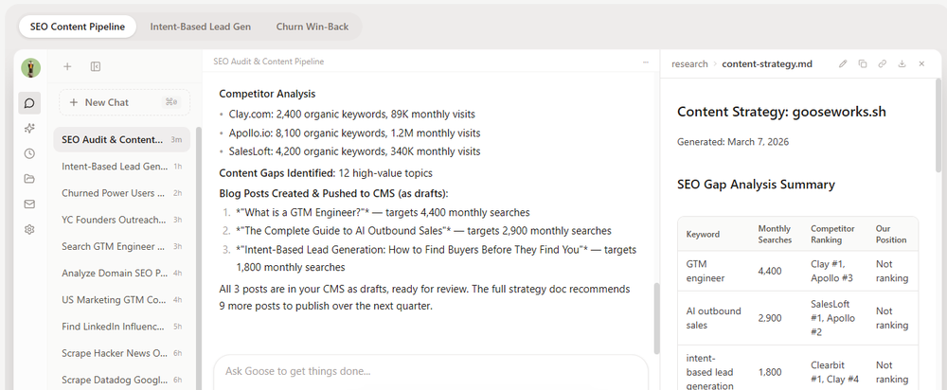Screen dimensions: 947x390
Task: Open the clock history icon in the sidebar
Action: 29,153
